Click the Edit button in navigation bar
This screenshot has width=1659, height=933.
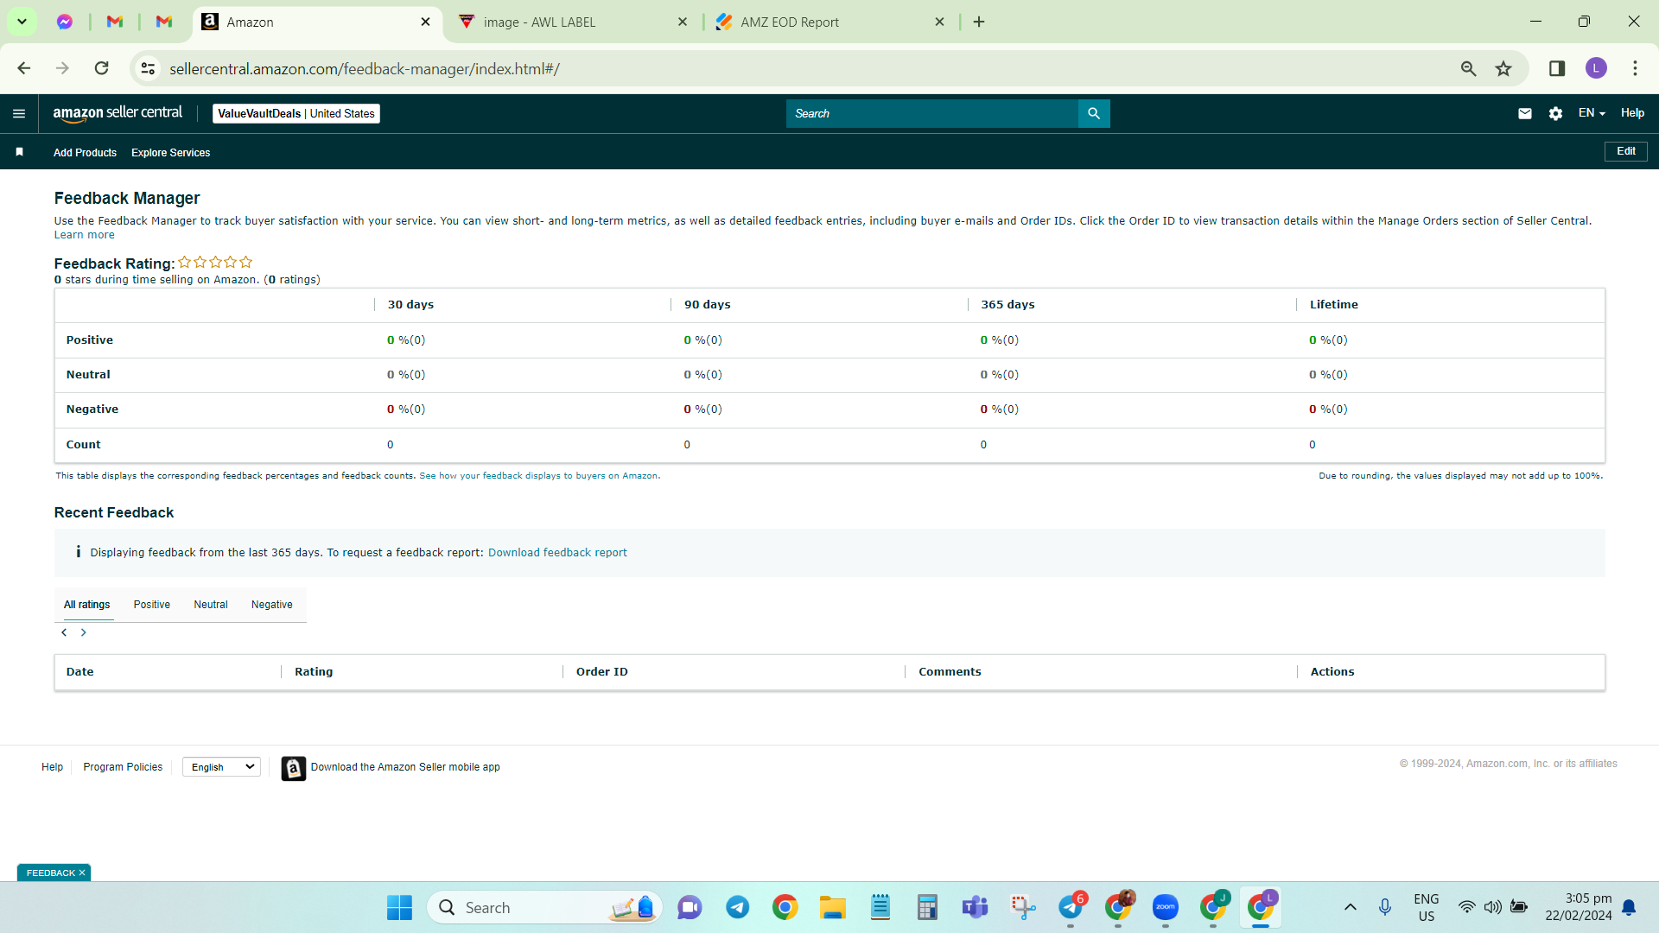pos(1626,151)
